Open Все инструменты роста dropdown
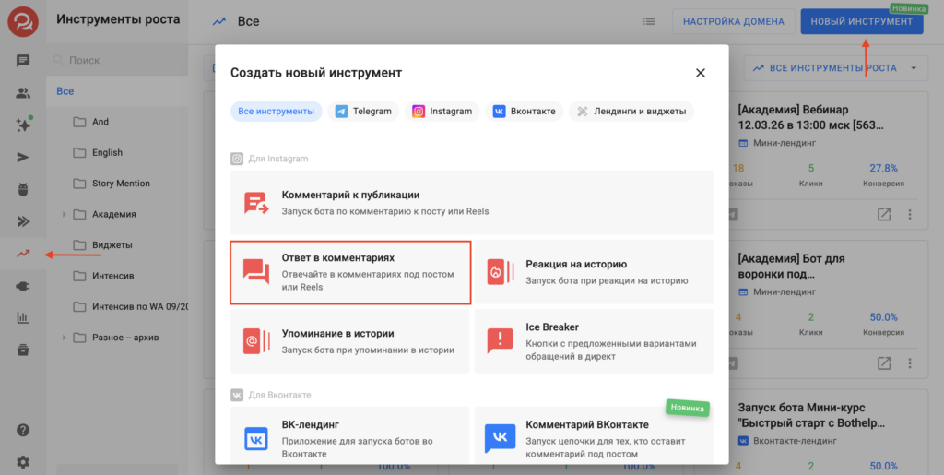 pos(835,67)
